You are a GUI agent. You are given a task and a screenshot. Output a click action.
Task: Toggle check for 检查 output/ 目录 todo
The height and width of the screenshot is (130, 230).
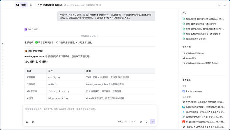[x=184, y=34]
